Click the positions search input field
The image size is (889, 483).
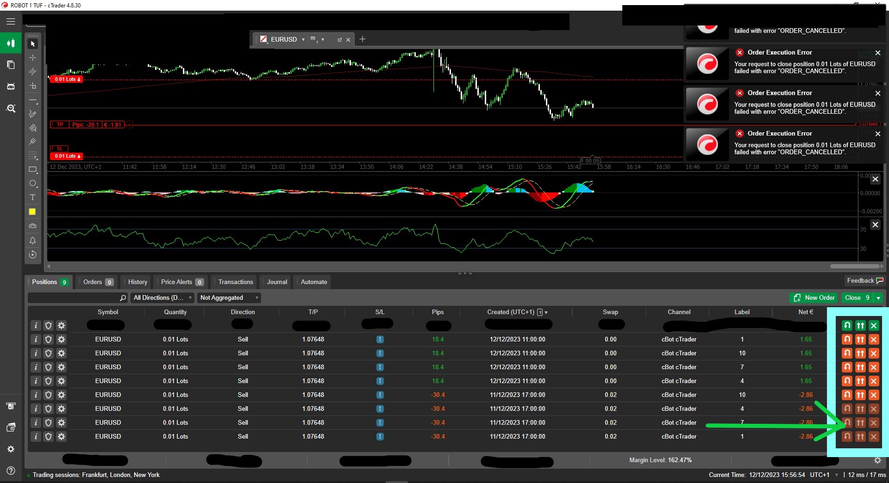pyautogui.click(x=77, y=298)
